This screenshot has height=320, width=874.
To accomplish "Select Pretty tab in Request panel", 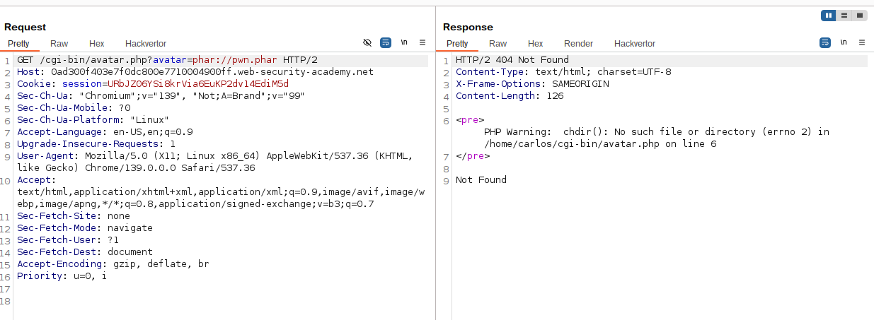I will [x=19, y=44].
